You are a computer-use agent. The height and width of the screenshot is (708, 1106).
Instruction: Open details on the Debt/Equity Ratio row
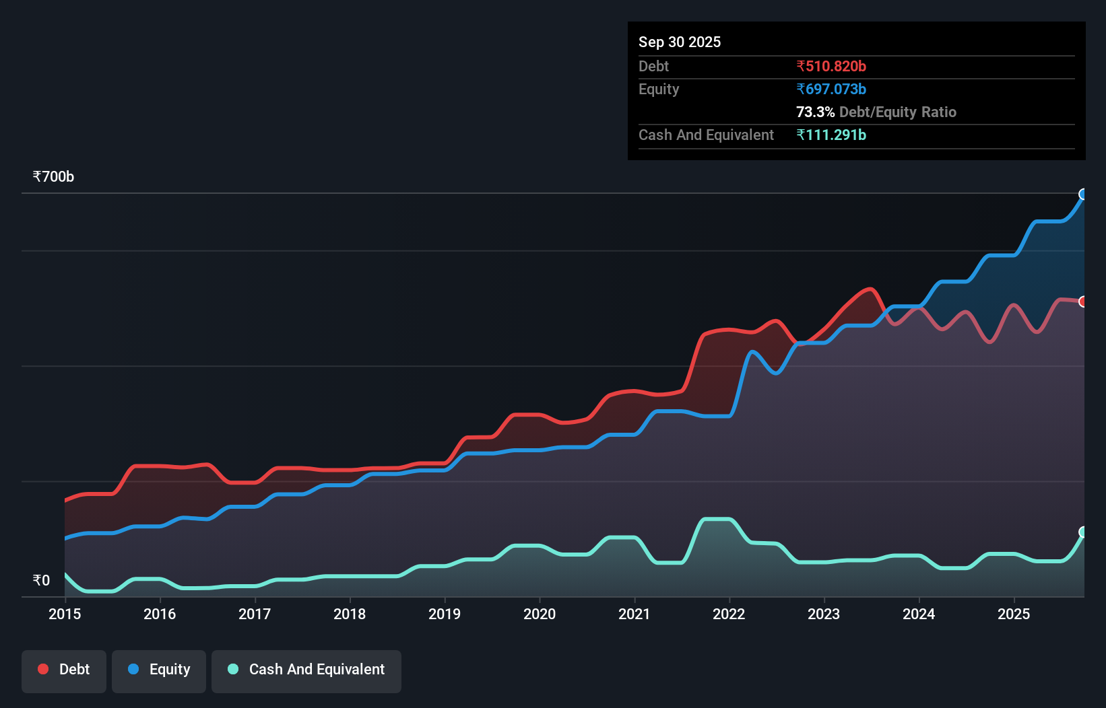[876, 112]
